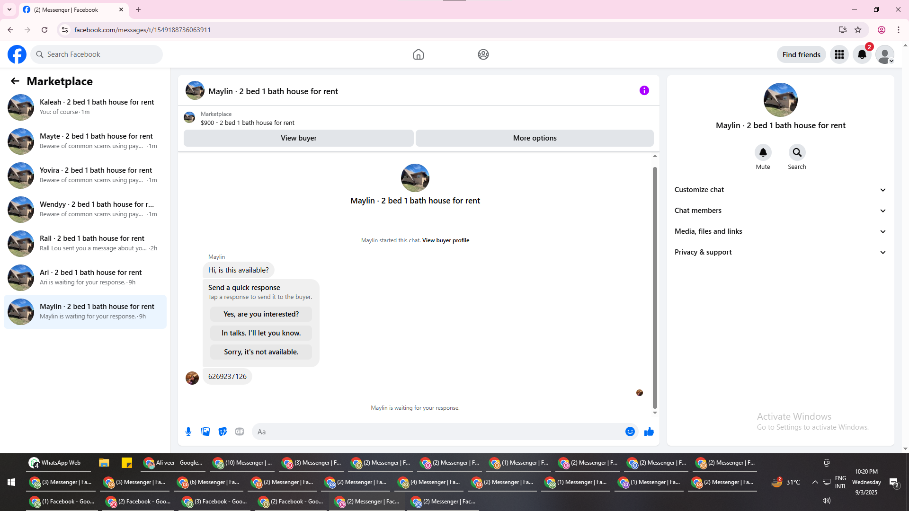The width and height of the screenshot is (909, 511).
Task: Send quick reply In talks. I'll let you know.
Action: (x=261, y=333)
